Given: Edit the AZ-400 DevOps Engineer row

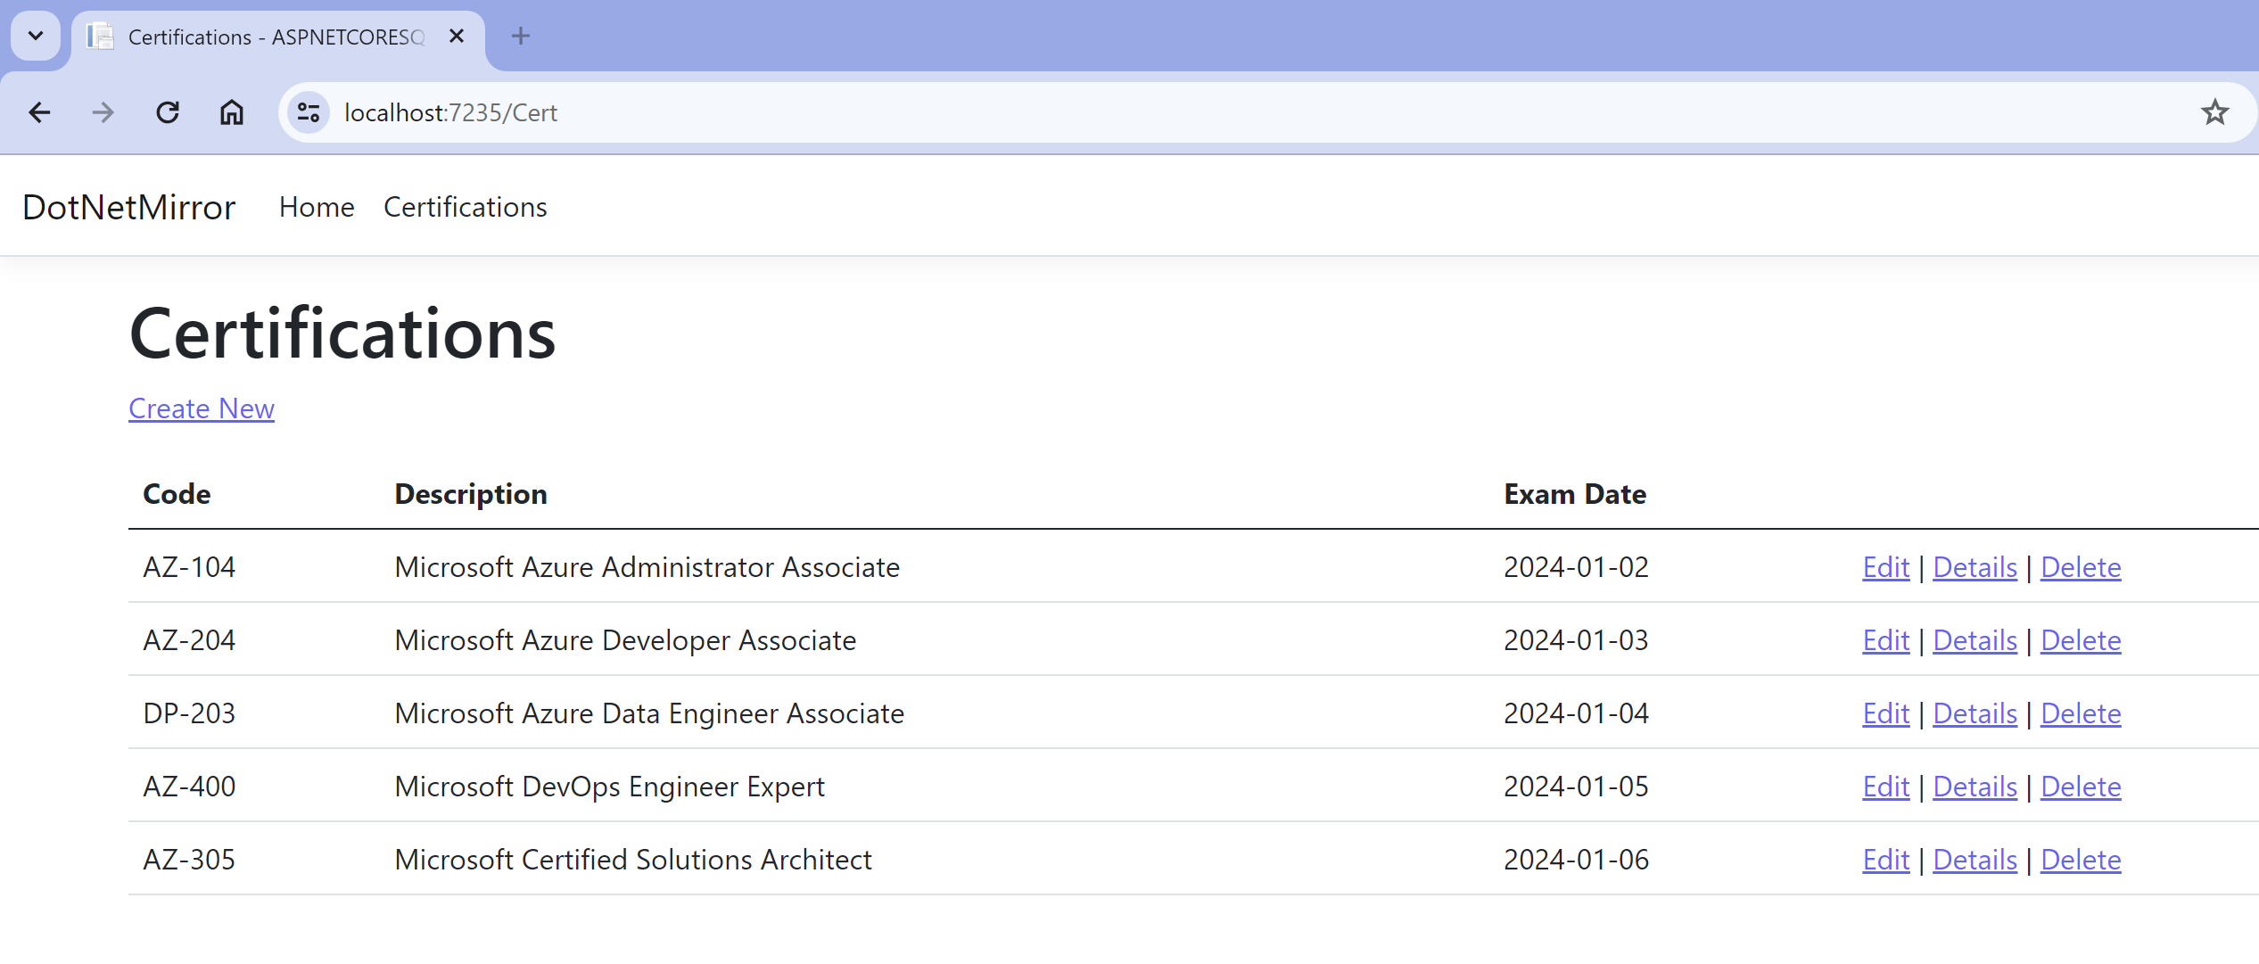Looking at the screenshot, I should [1885, 787].
